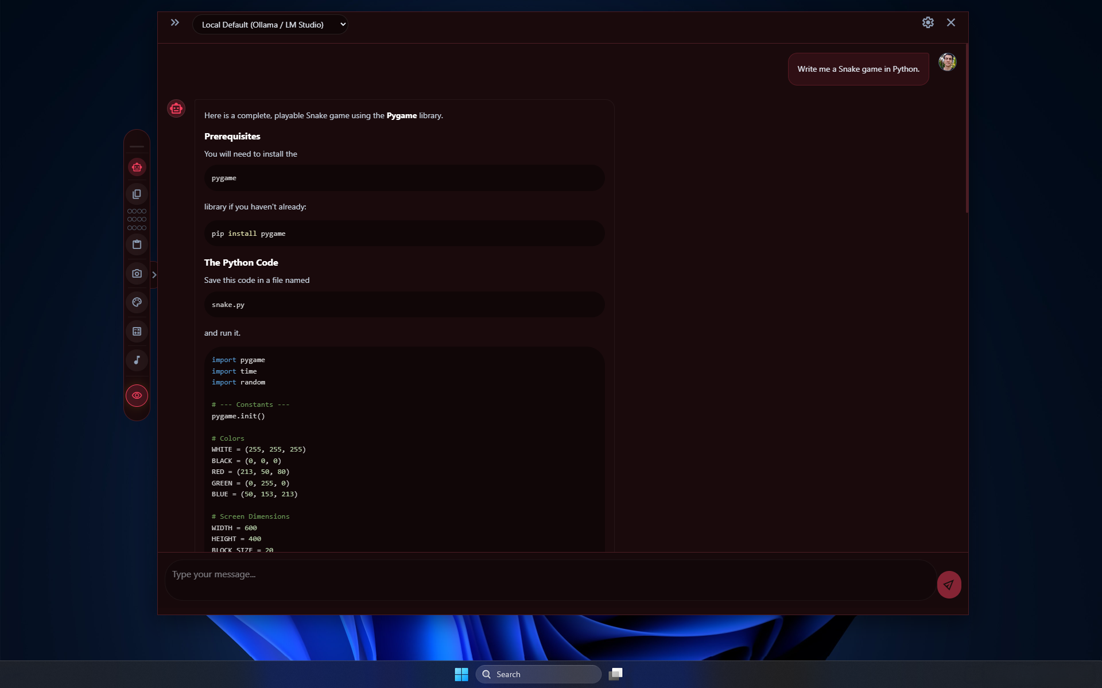
Task: Click the 'Prerequisites' heading
Action: click(x=232, y=137)
